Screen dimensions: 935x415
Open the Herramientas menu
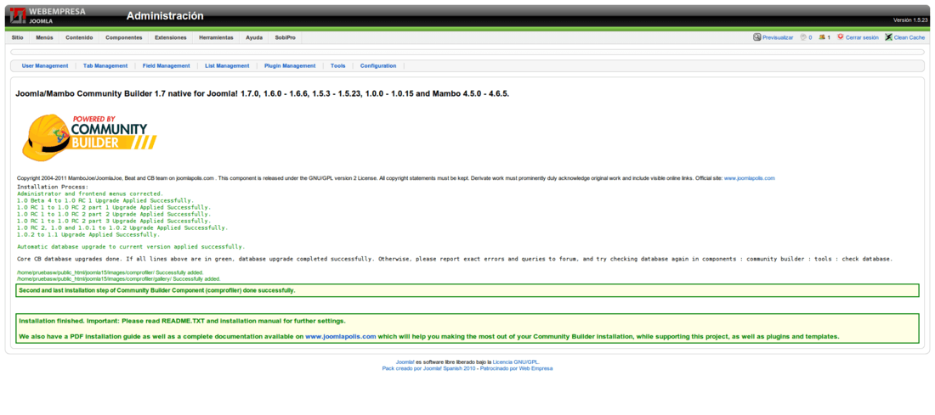[216, 37]
